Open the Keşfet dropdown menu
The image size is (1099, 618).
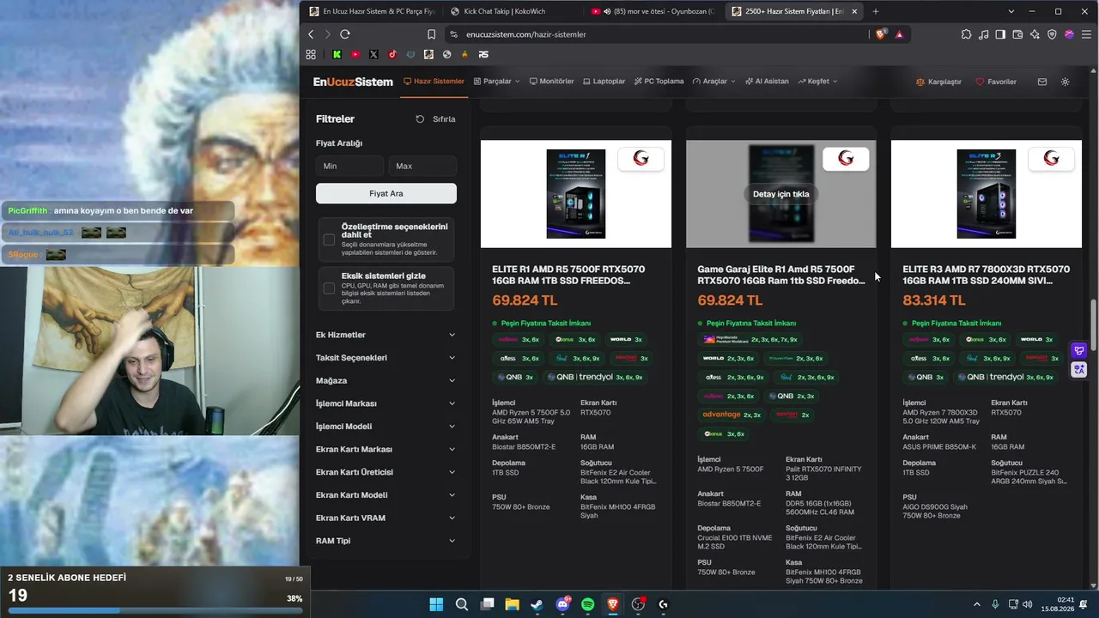(817, 82)
